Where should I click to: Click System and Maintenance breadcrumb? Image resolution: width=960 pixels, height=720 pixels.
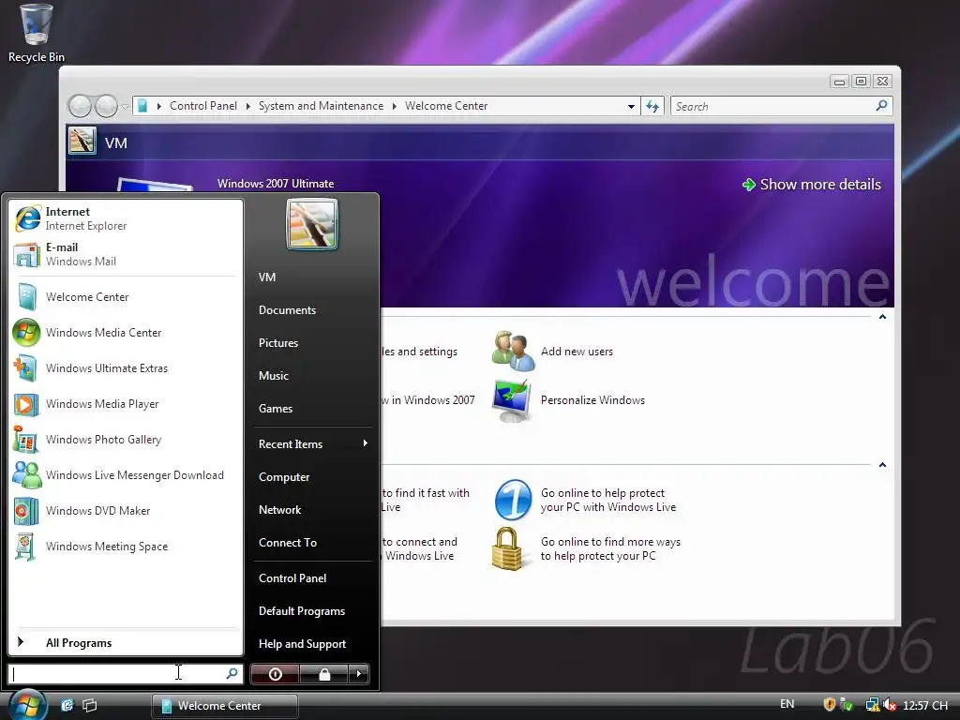click(x=321, y=106)
